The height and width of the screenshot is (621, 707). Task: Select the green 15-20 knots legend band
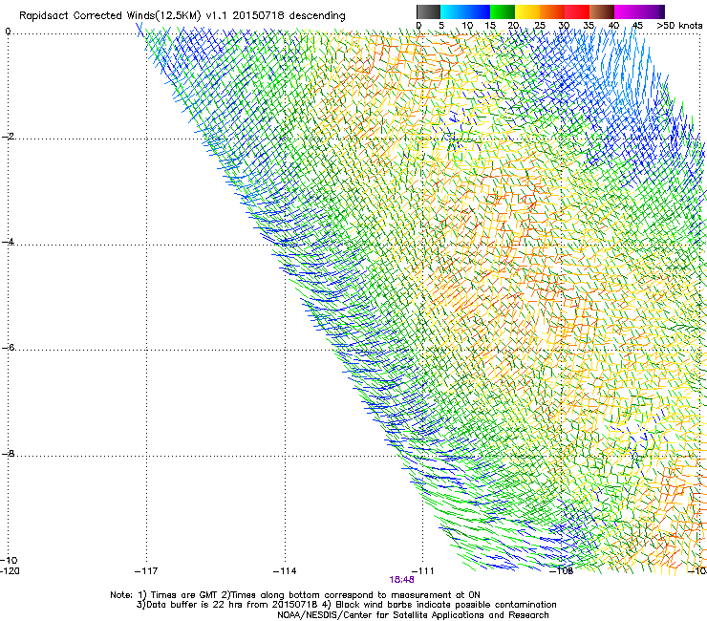point(503,11)
